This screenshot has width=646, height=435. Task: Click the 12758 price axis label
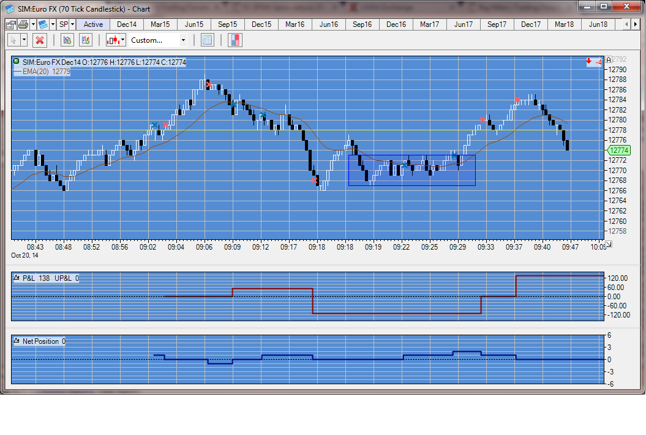click(x=618, y=231)
